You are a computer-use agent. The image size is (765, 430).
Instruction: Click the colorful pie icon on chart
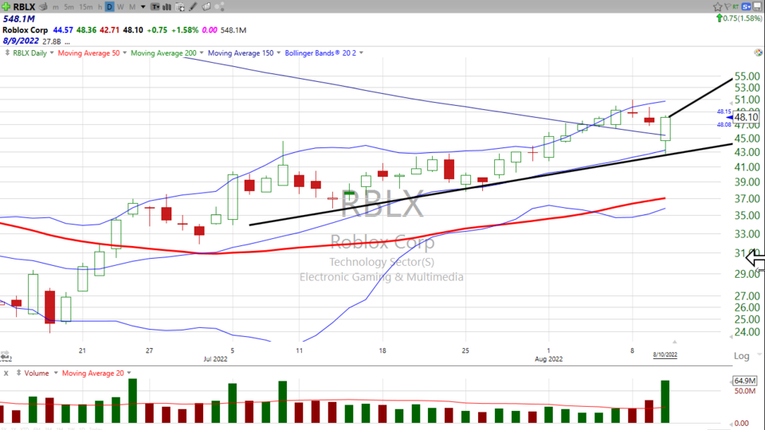[x=758, y=53]
